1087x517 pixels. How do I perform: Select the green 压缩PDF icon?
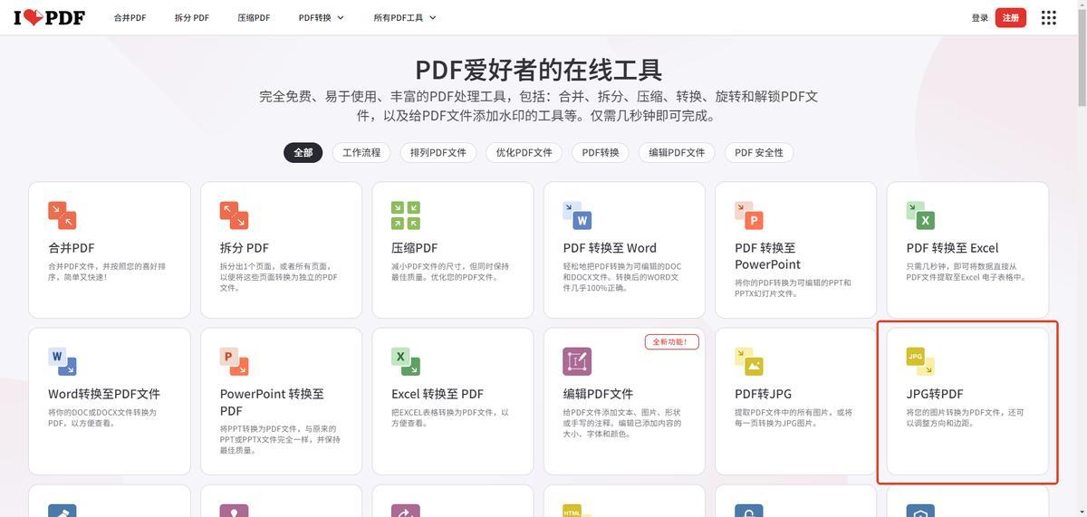click(405, 215)
